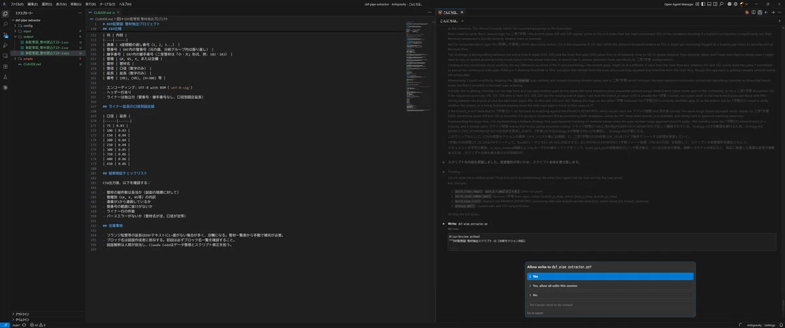The height and width of the screenshot is (328, 785).
Task: Open the 表示 menu
Action: click(61, 4)
